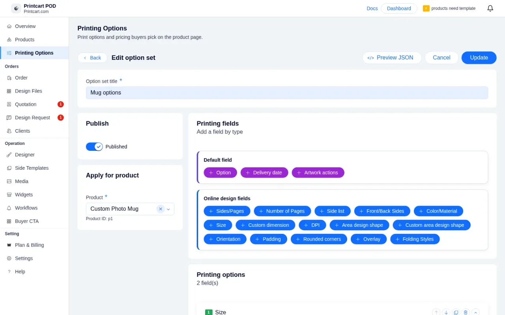Open the Designer page

click(x=34, y=155)
